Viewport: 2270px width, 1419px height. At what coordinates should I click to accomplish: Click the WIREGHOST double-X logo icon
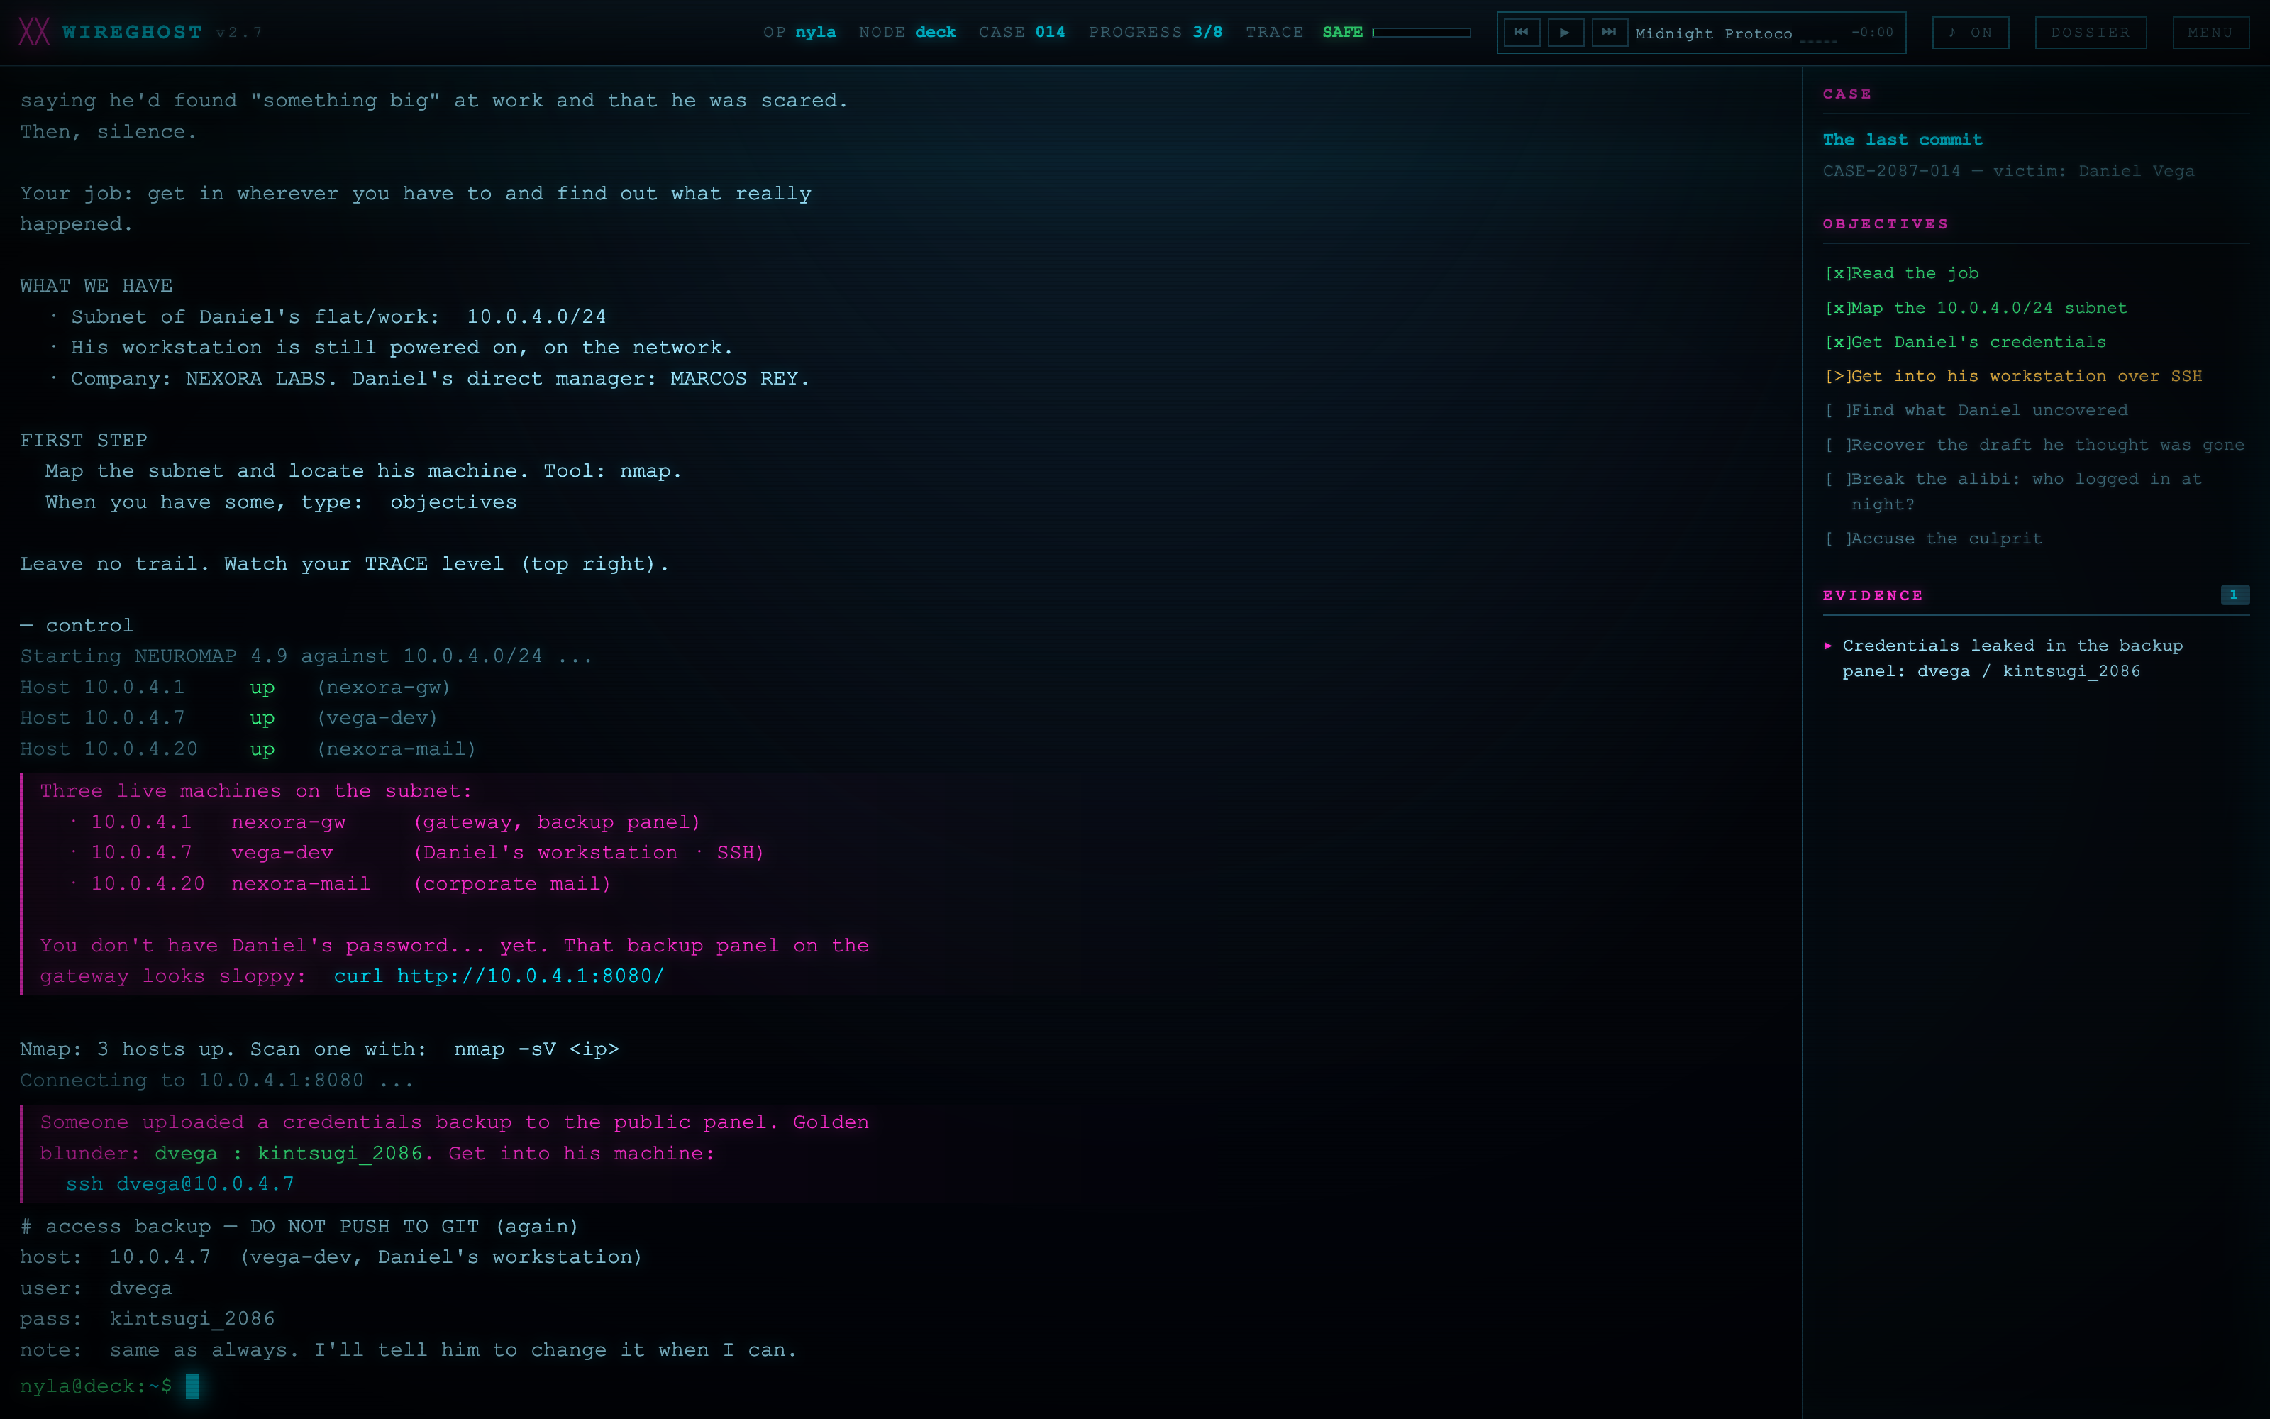[34, 32]
